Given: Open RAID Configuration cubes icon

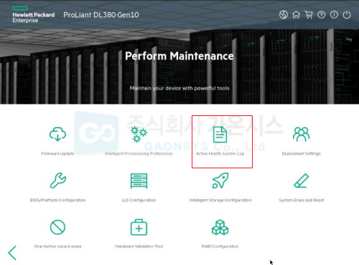Looking at the screenshot, I should [220, 227].
